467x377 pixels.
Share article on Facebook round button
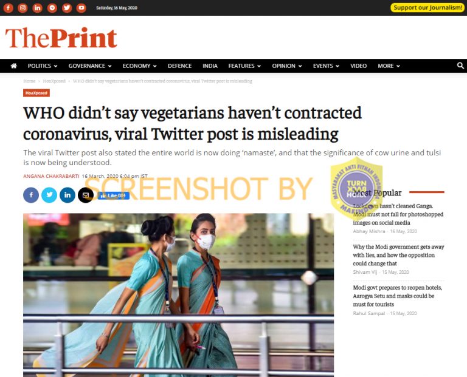tap(31, 195)
